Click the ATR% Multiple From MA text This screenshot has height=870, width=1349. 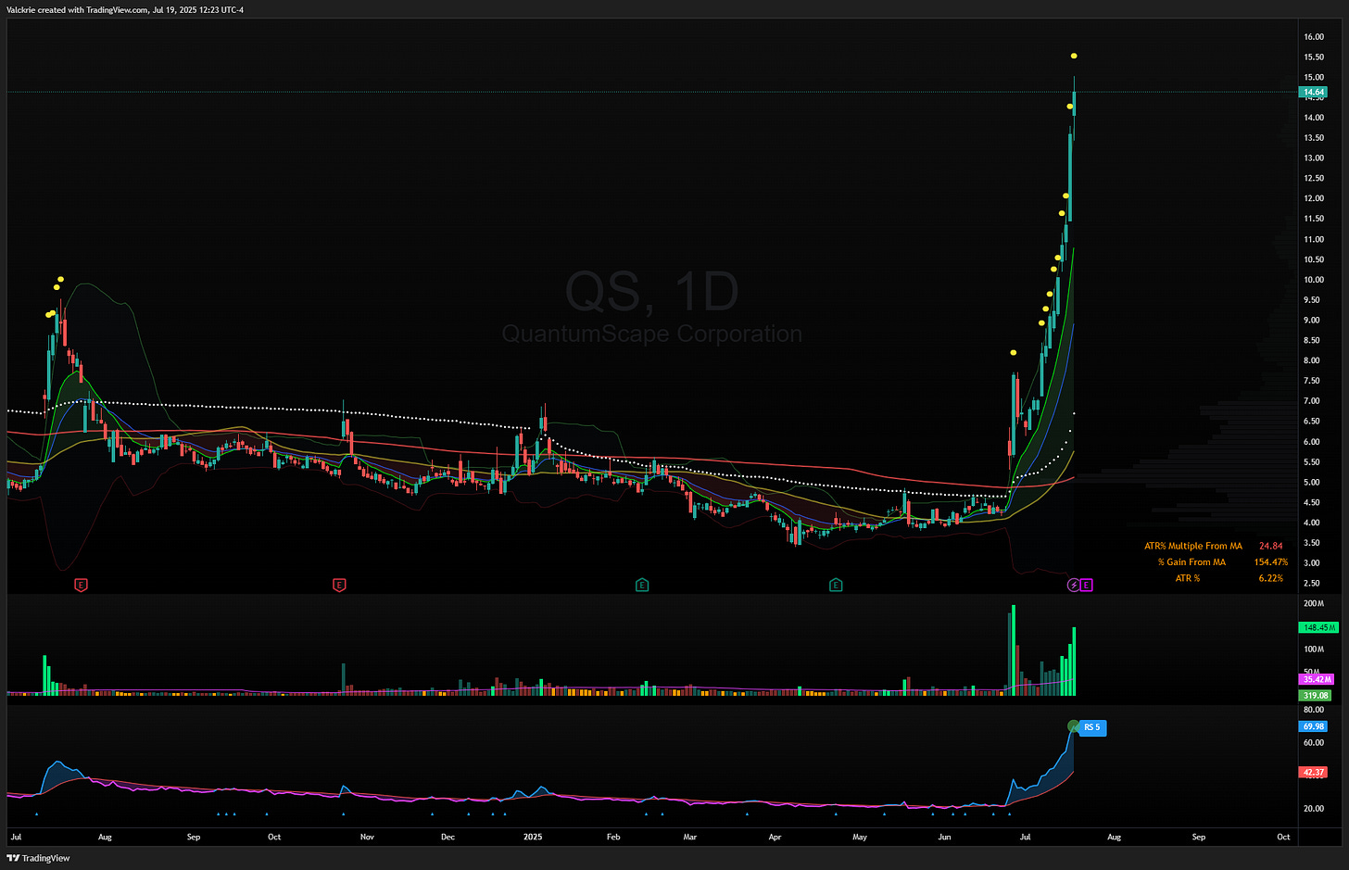(1193, 547)
